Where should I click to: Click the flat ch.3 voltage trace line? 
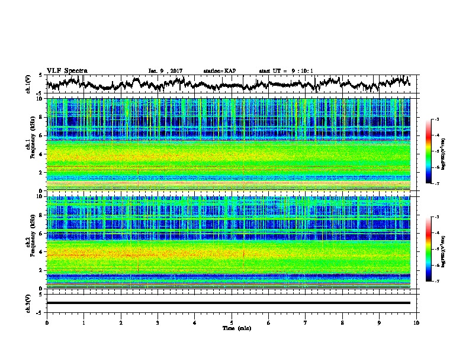tap(229, 303)
